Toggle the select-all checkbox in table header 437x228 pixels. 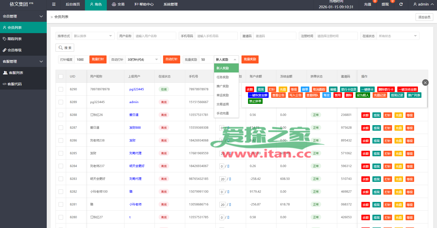coord(61,77)
